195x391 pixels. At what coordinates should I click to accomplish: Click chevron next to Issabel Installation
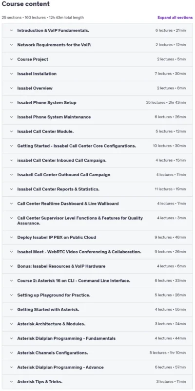(11, 74)
